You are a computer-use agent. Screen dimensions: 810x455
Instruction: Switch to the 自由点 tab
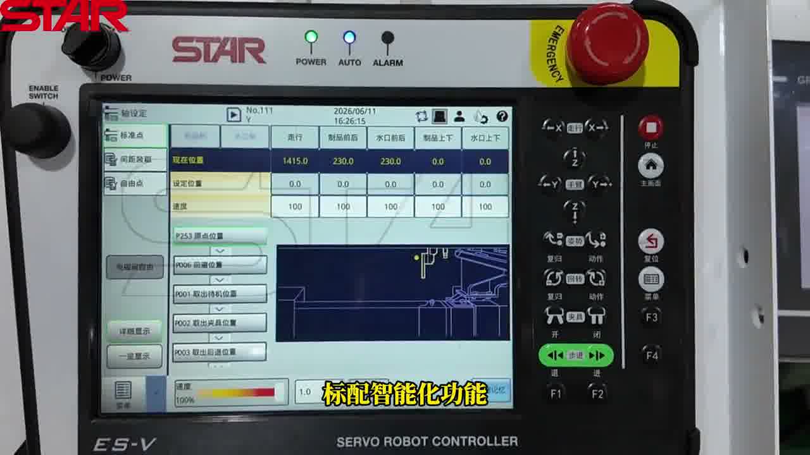tap(135, 183)
